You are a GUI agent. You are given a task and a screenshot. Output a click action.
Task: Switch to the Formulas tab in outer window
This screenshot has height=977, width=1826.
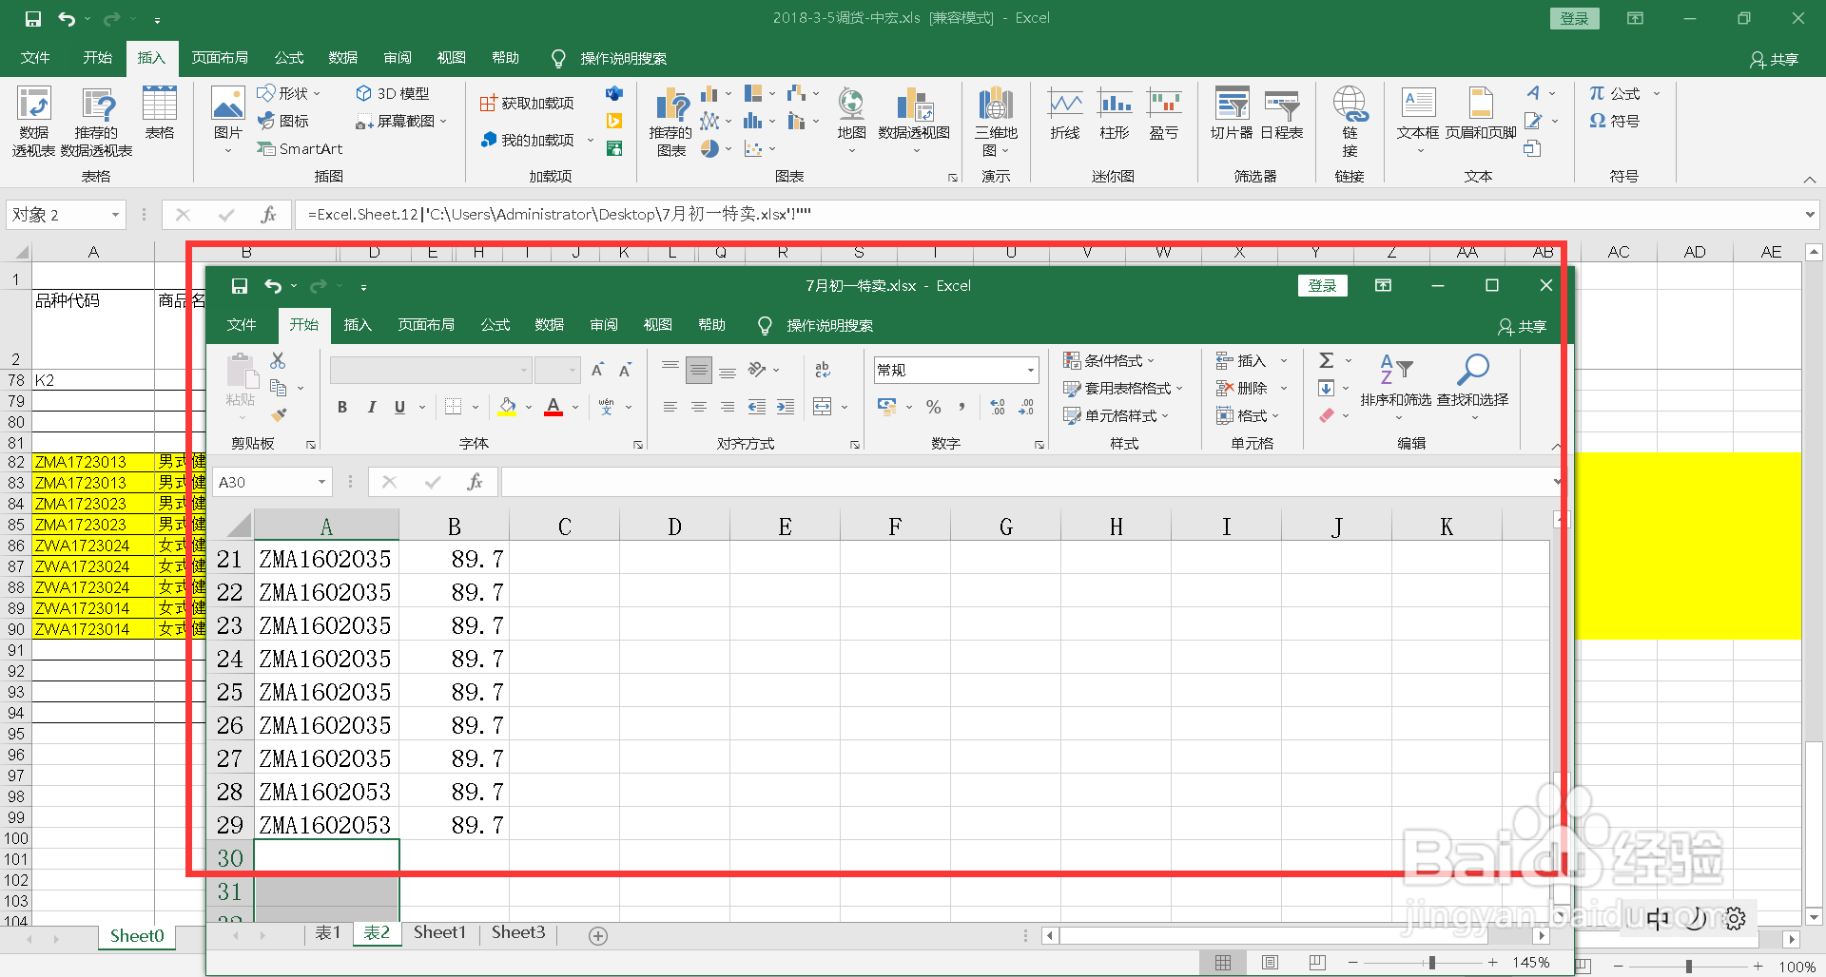click(289, 58)
